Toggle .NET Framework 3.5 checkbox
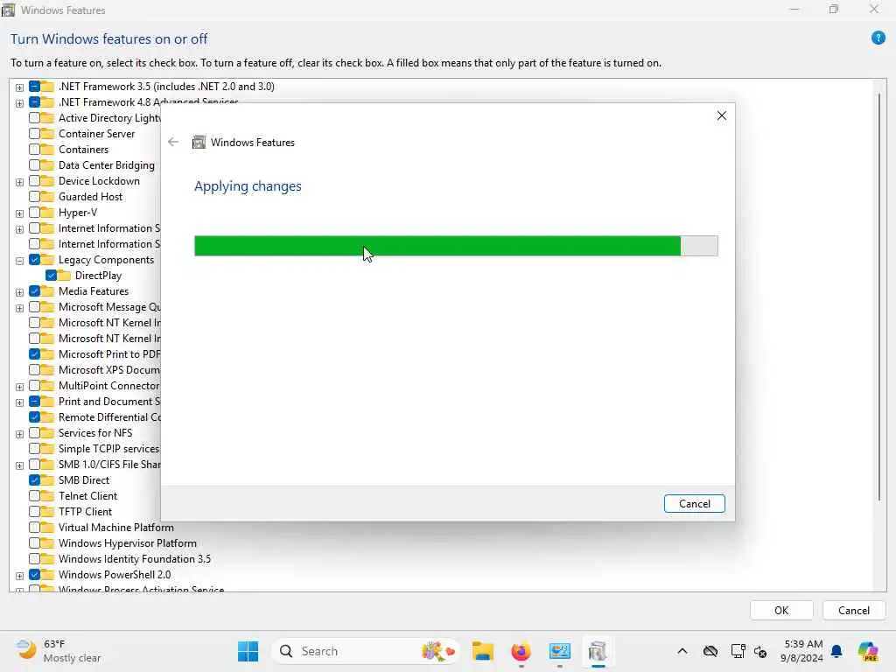Viewport: 896px width, 672px height. (x=34, y=87)
